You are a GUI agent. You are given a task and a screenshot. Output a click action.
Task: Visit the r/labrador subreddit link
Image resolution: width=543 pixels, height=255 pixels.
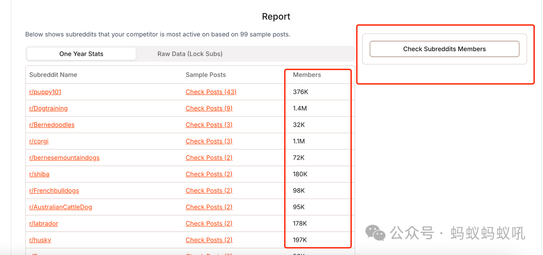tap(44, 224)
